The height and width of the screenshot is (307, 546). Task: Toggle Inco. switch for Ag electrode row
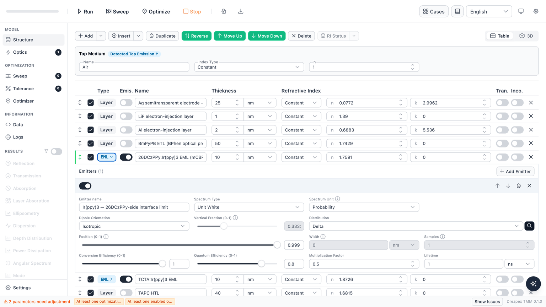tap(517, 103)
